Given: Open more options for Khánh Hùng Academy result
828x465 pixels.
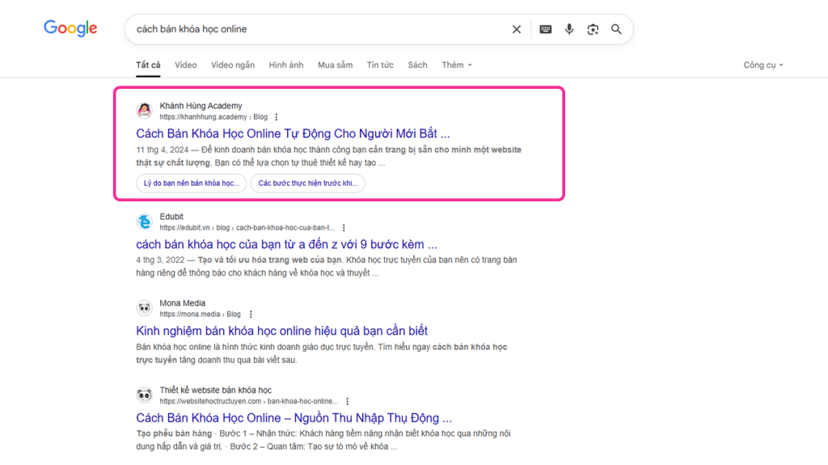Looking at the screenshot, I should tap(277, 116).
